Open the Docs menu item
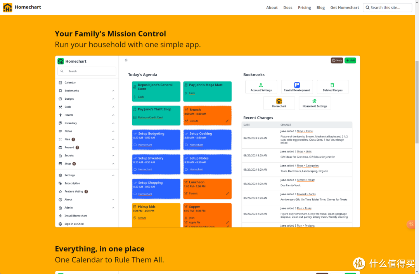The image size is (419, 274). coord(288,7)
